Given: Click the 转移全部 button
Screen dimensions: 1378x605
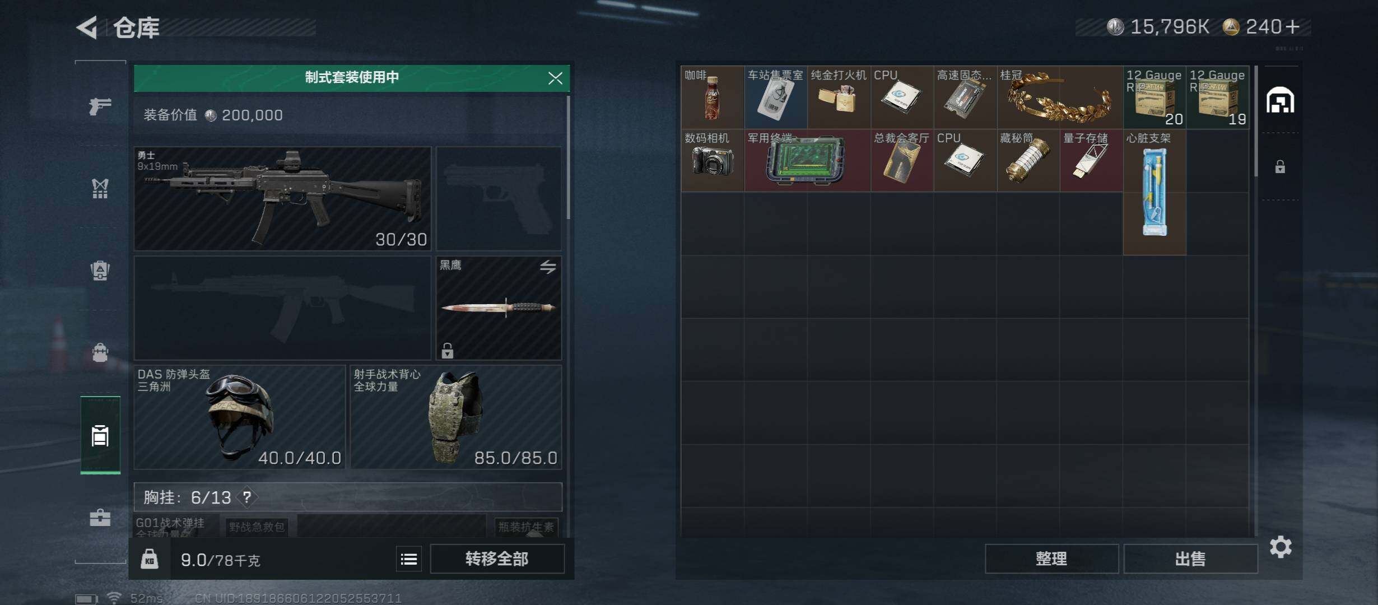Looking at the screenshot, I should point(497,559).
